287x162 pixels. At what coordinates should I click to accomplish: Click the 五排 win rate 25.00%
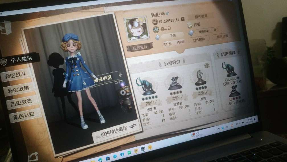pyautogui.click(x=209, y=101)
